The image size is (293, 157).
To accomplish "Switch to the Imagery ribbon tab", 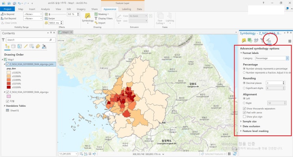I will coord(81,9).
